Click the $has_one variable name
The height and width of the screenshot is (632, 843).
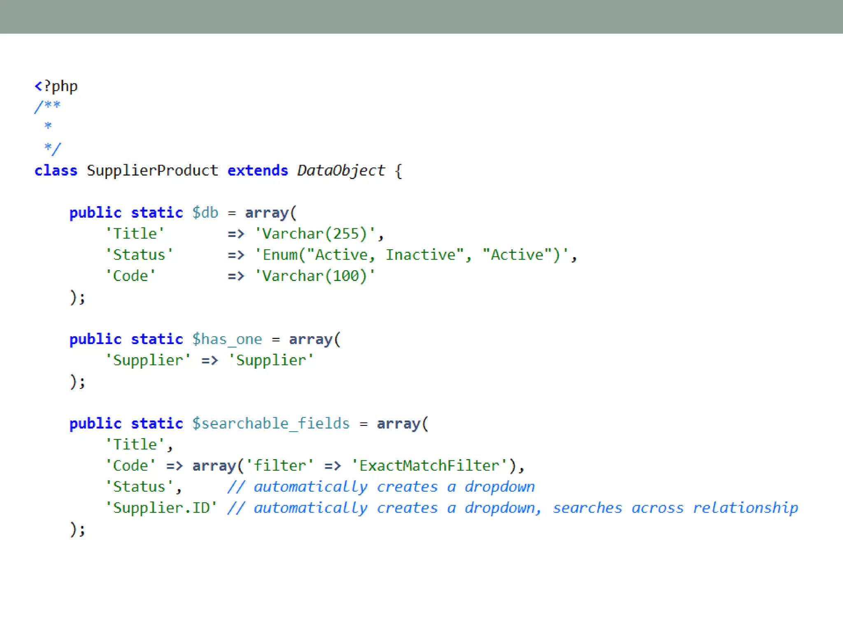(x=227, y=339)
